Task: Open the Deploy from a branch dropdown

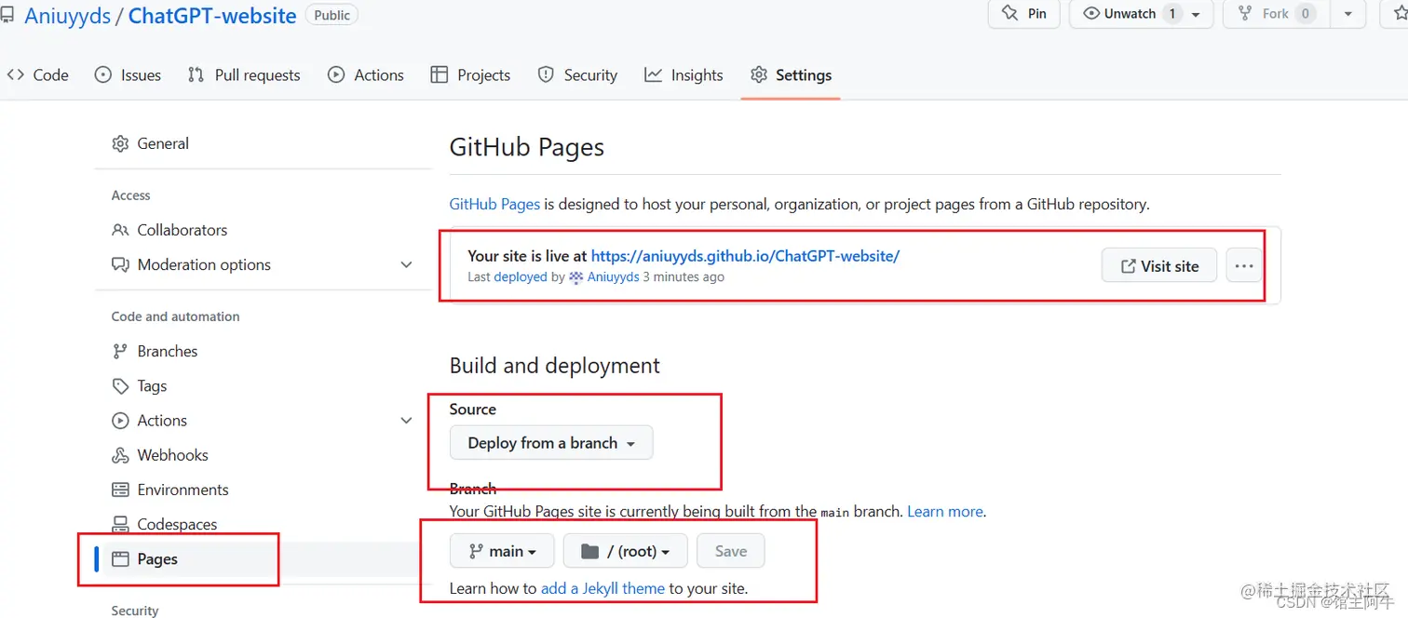Action: pos(551,443)
